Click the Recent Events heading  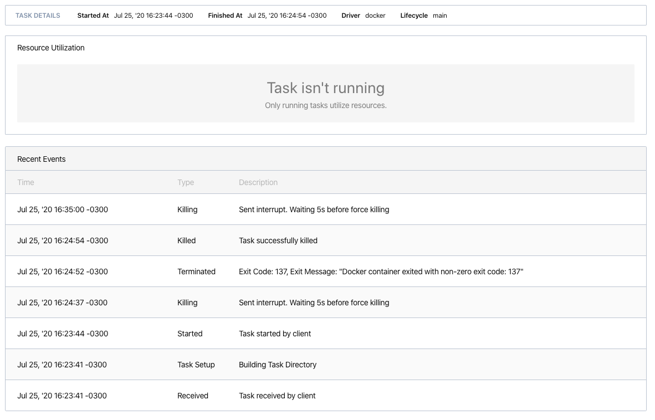click(42, 159)
